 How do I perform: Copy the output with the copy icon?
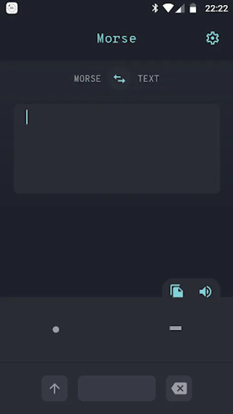click(x=177, y=291)
